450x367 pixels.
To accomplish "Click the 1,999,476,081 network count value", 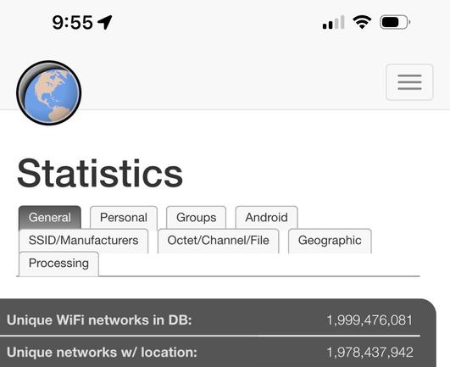I will click(369, 320).
